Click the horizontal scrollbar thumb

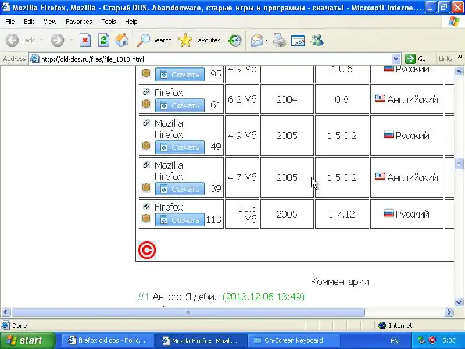pos(188,312)
